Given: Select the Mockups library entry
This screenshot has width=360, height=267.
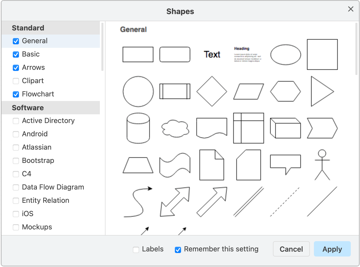Looking at the screenshot, I should 16,227.
